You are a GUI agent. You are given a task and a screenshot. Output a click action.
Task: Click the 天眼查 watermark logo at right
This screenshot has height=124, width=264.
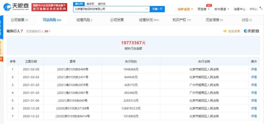[x=251, y=31]
